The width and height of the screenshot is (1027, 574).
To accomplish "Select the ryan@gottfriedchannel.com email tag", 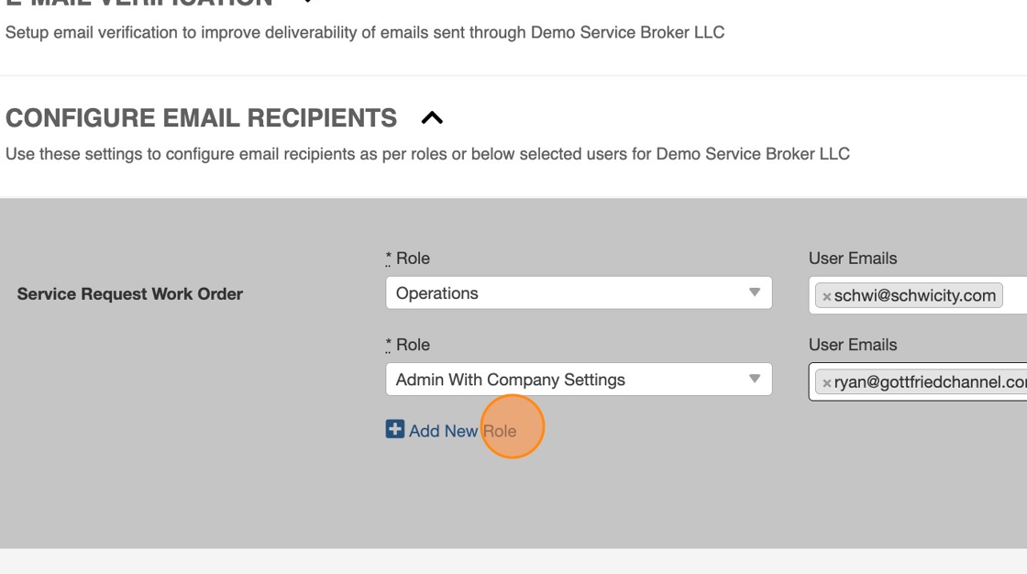I will (x=928, y=382).
